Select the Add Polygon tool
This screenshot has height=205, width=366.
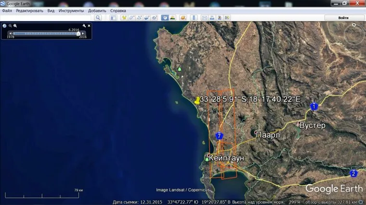pos(131,18)
